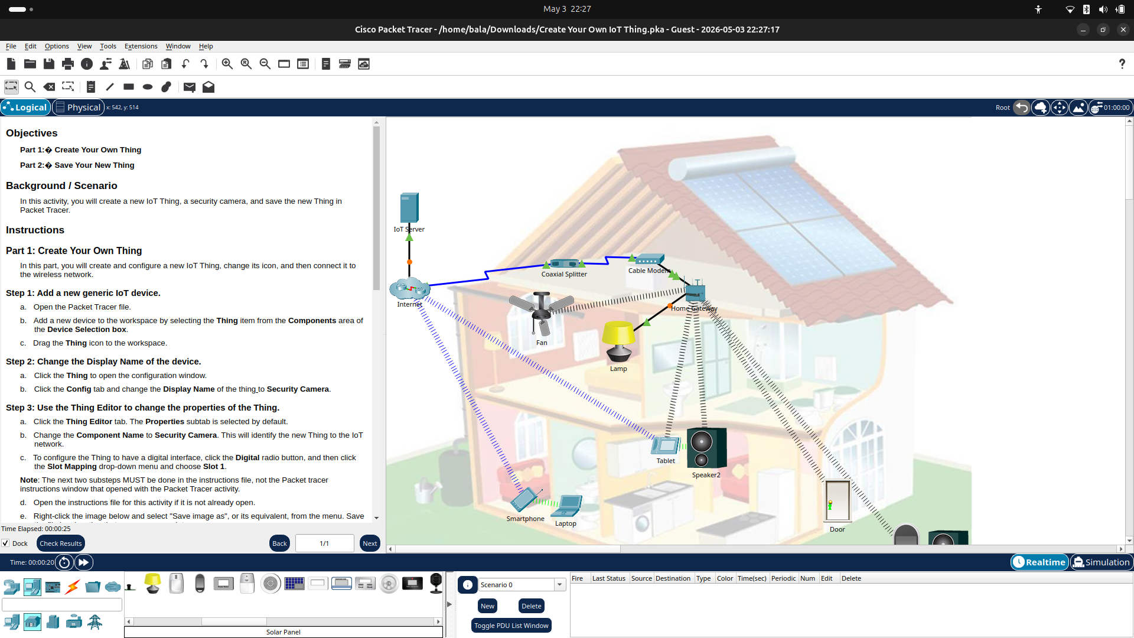The image size is (1134, 638).
Task: Select Network Devices category icon
Action: [11, 587]
